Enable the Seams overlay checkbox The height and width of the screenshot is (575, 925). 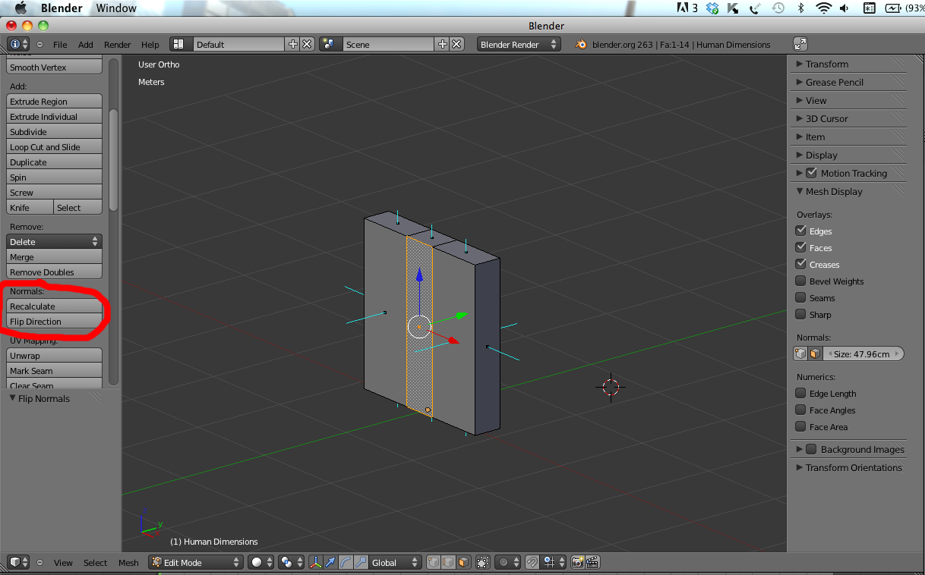(800, 297)
